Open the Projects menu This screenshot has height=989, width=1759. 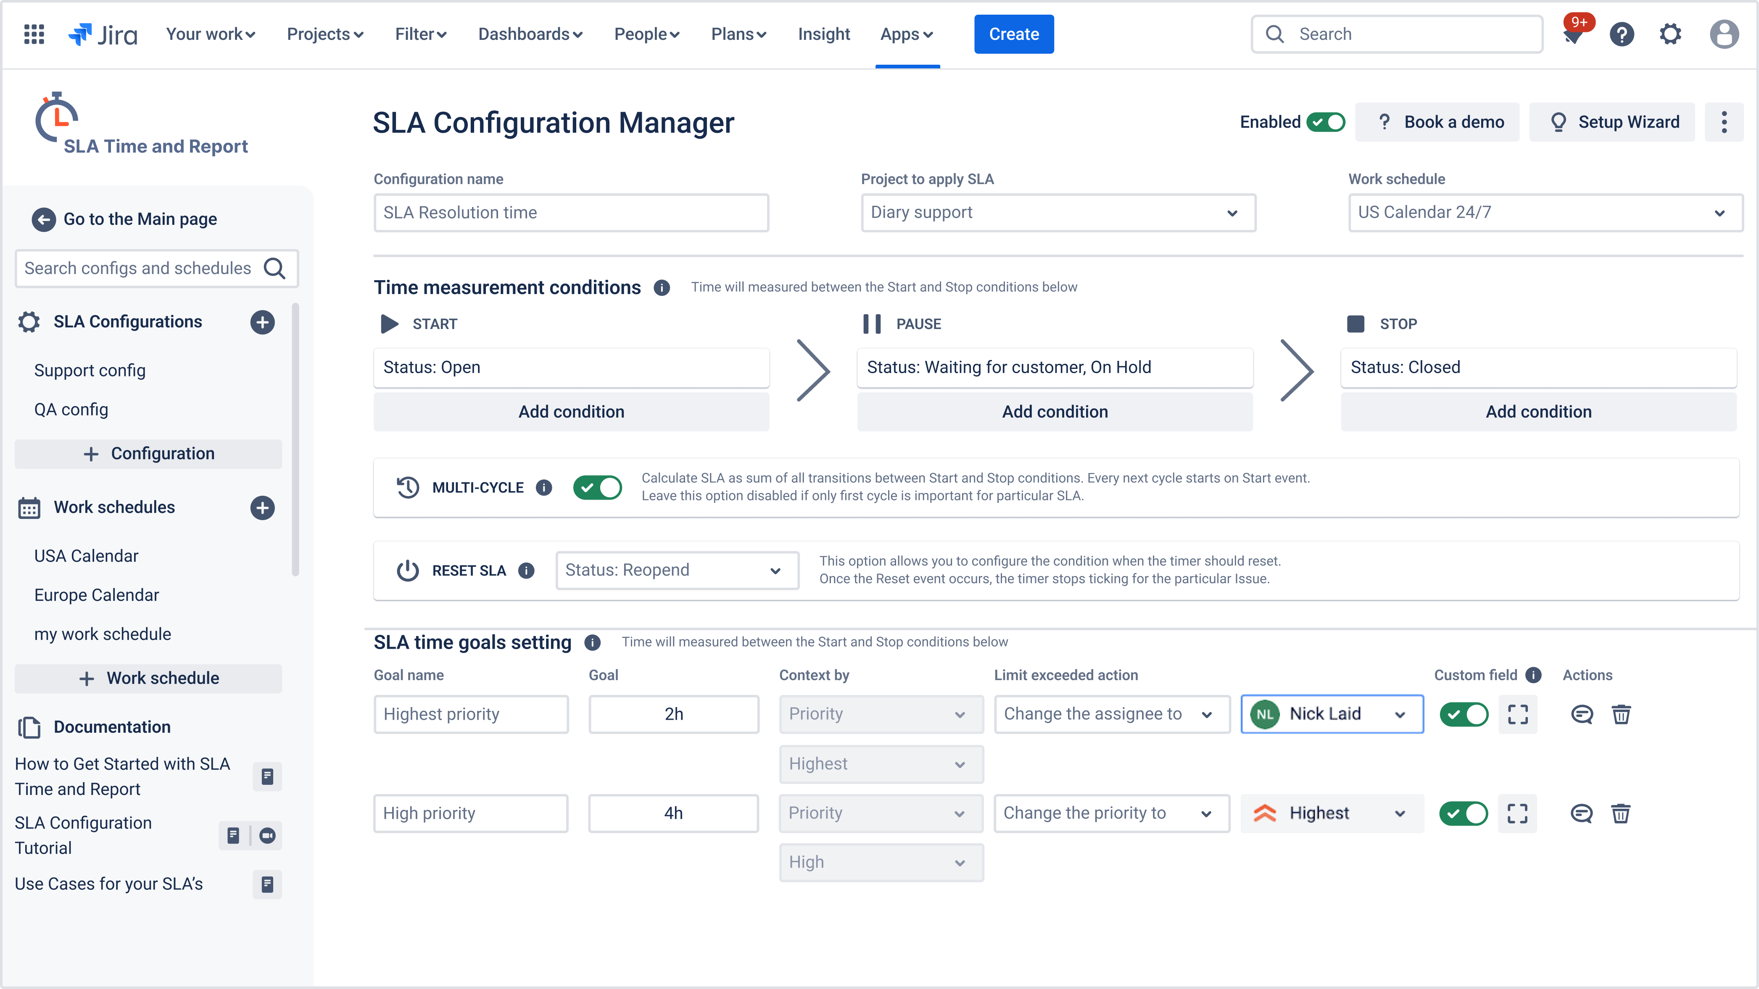click(x=325, y=34)
